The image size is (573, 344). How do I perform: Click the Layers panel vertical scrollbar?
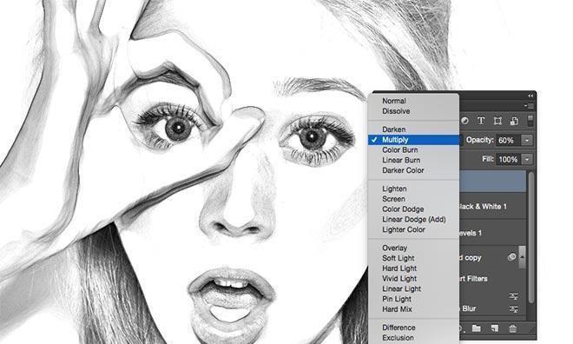click(x=531, y=238)
